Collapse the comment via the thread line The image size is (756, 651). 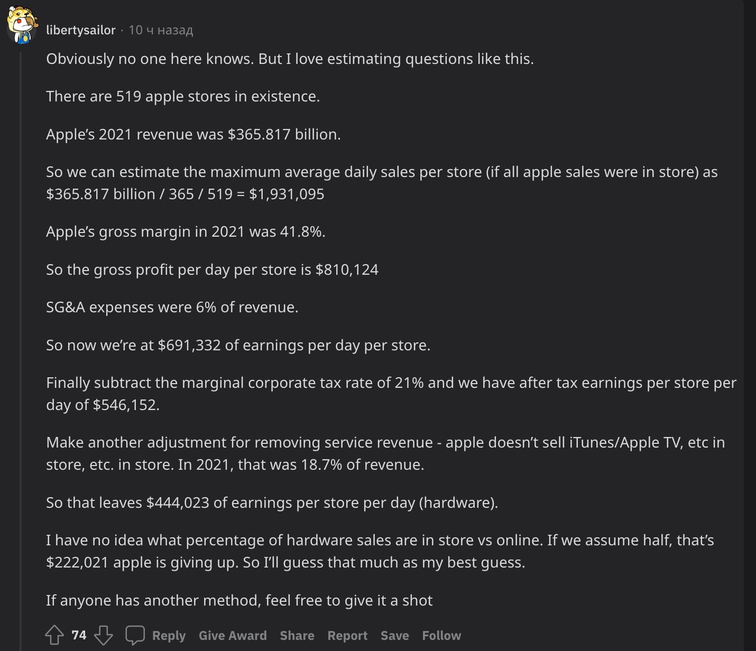(22, 317)
